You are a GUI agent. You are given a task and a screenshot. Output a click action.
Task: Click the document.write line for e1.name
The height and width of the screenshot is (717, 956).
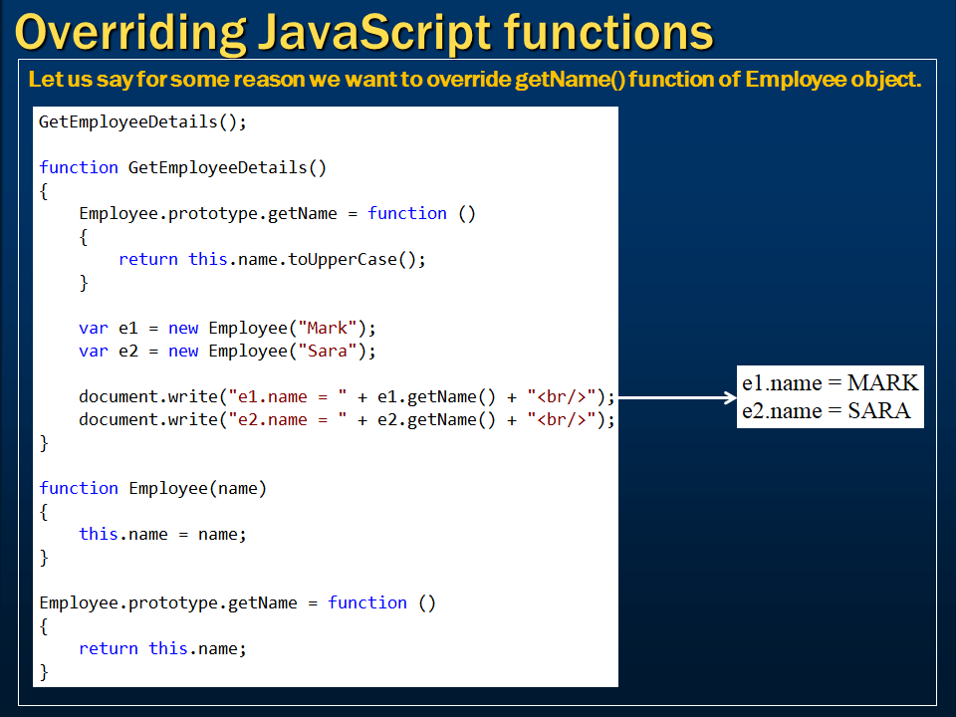[x=347, y=397]
